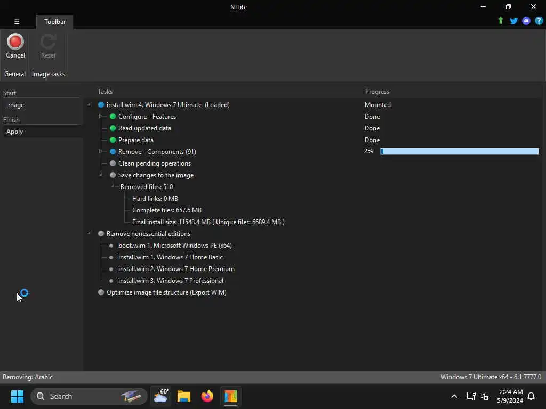Viewport: 546px width, 409px height.
Task: Click the network display tray icon
Action: coord(471,396)
